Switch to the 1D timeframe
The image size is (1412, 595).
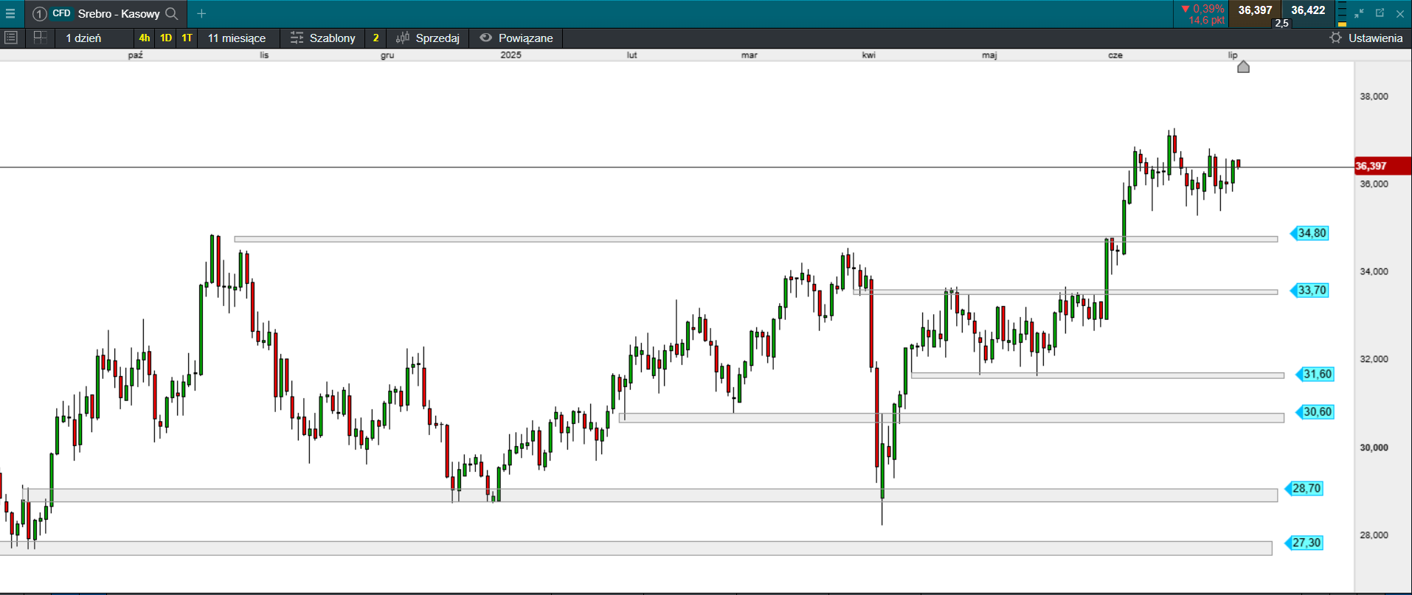pos(166,38)
